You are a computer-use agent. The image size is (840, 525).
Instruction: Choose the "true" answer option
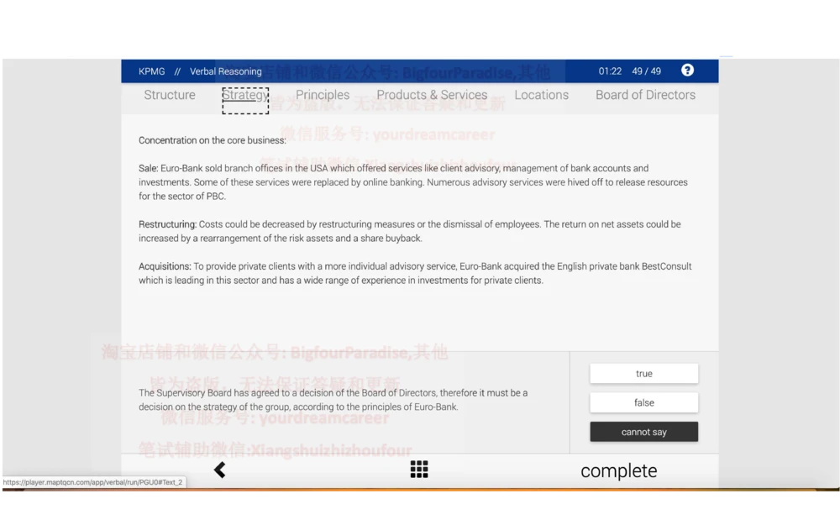(x=643, y=374)
